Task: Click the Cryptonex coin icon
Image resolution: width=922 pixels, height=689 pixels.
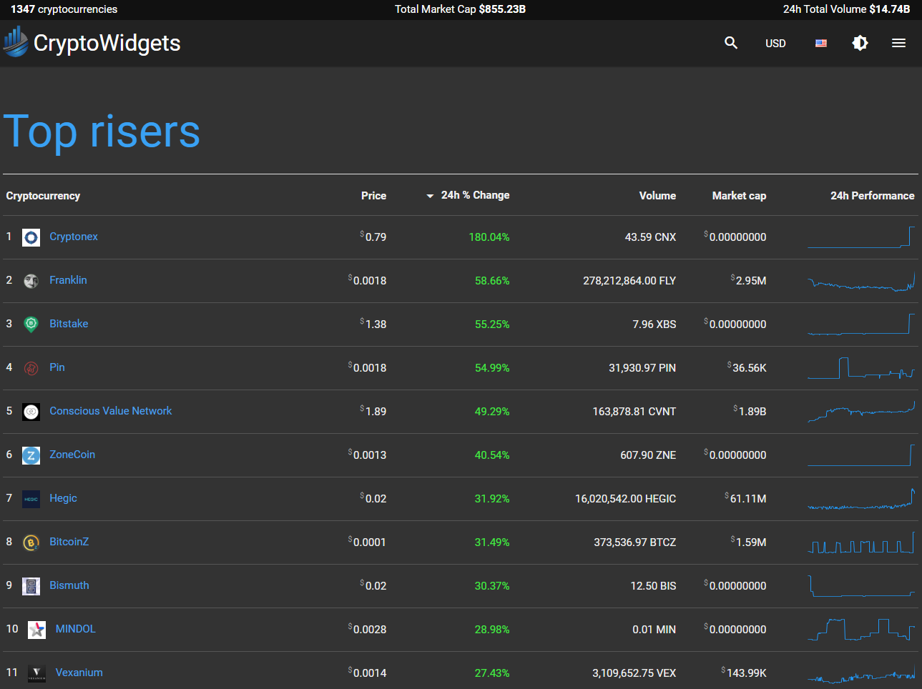Action: click(31, 237)
